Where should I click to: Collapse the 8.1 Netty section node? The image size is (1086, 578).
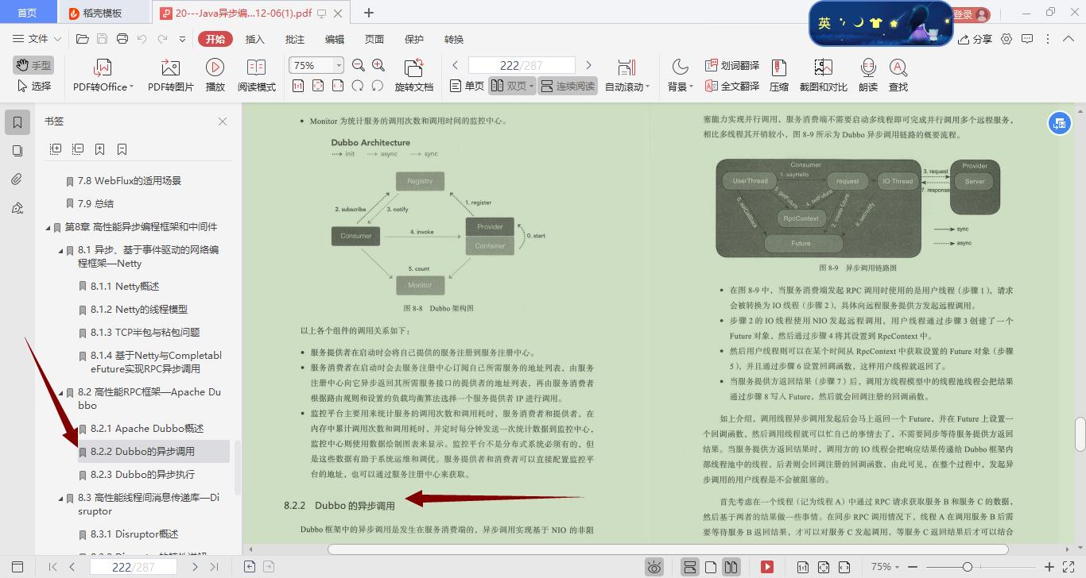coord(61,250)
